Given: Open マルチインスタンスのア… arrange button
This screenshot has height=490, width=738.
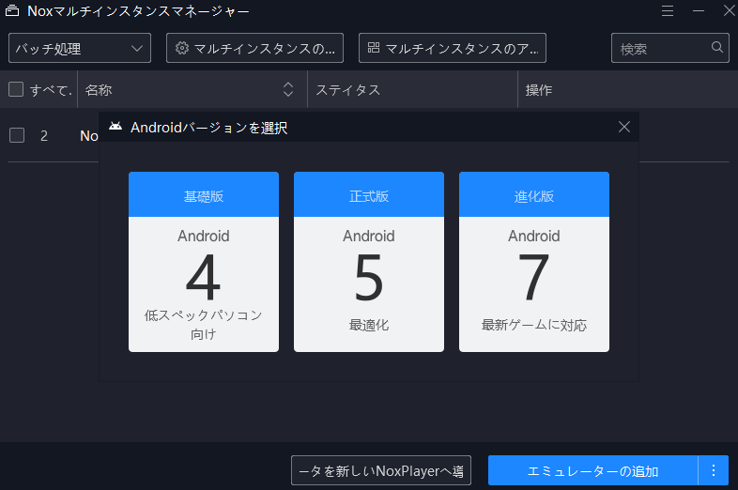Looking at the screenshot, I should click(x=453, y=48).
